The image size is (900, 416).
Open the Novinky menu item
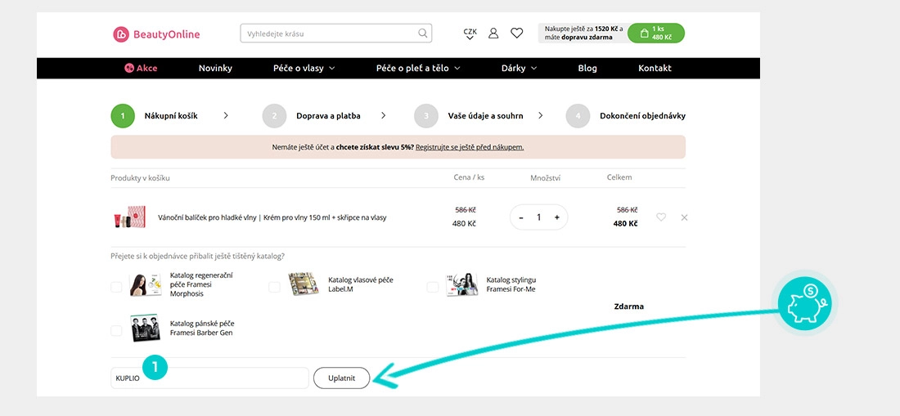(215, 68)
